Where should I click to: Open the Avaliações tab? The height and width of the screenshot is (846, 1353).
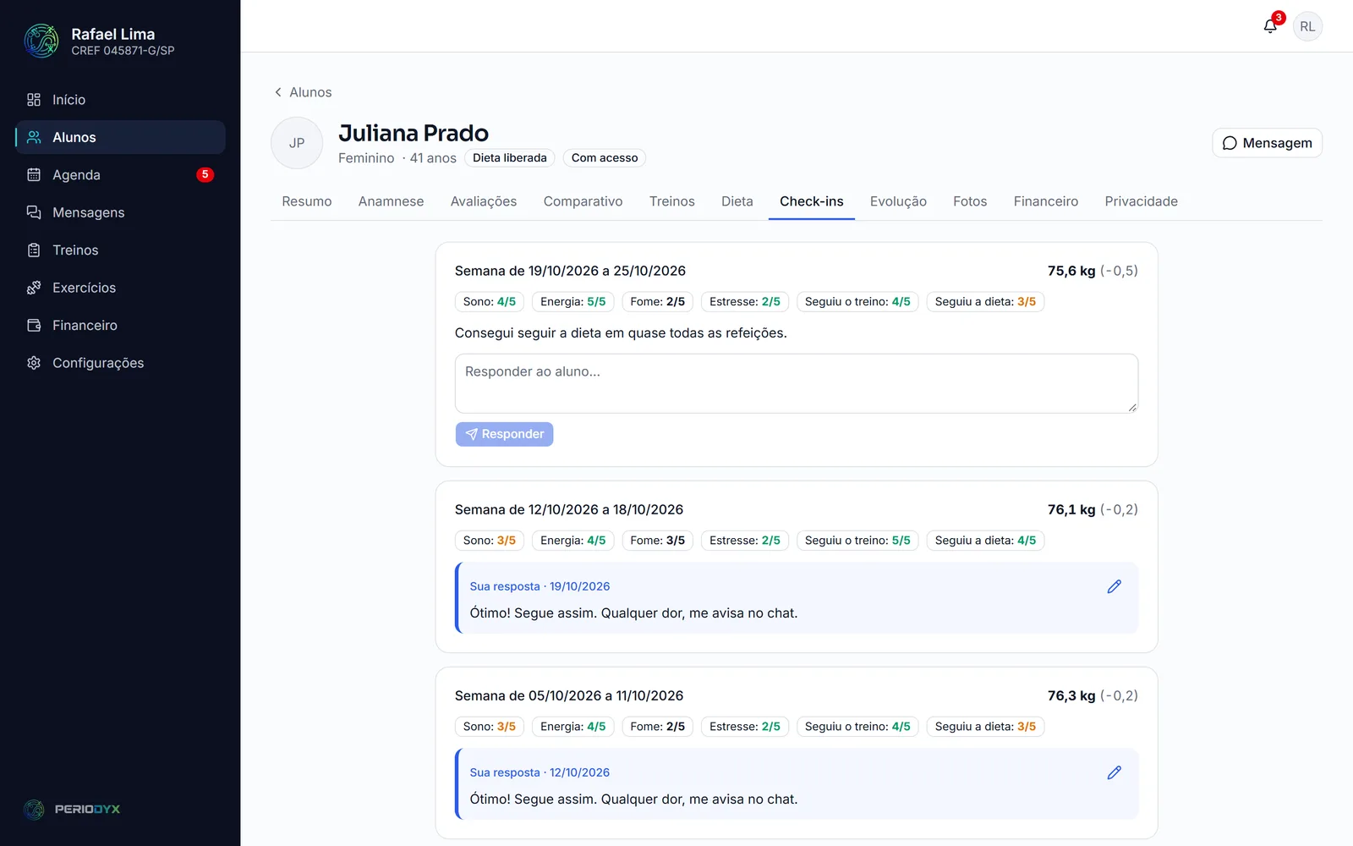(x=484, y=201)
